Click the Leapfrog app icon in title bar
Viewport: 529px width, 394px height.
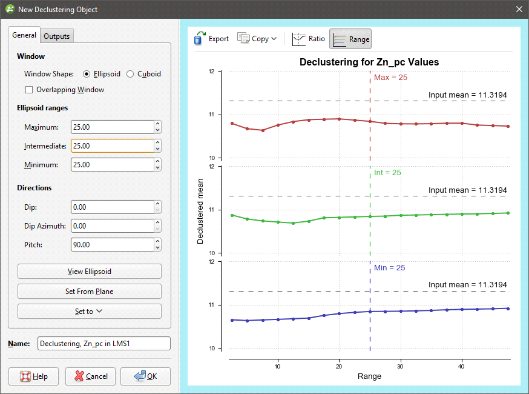(9, 9)
